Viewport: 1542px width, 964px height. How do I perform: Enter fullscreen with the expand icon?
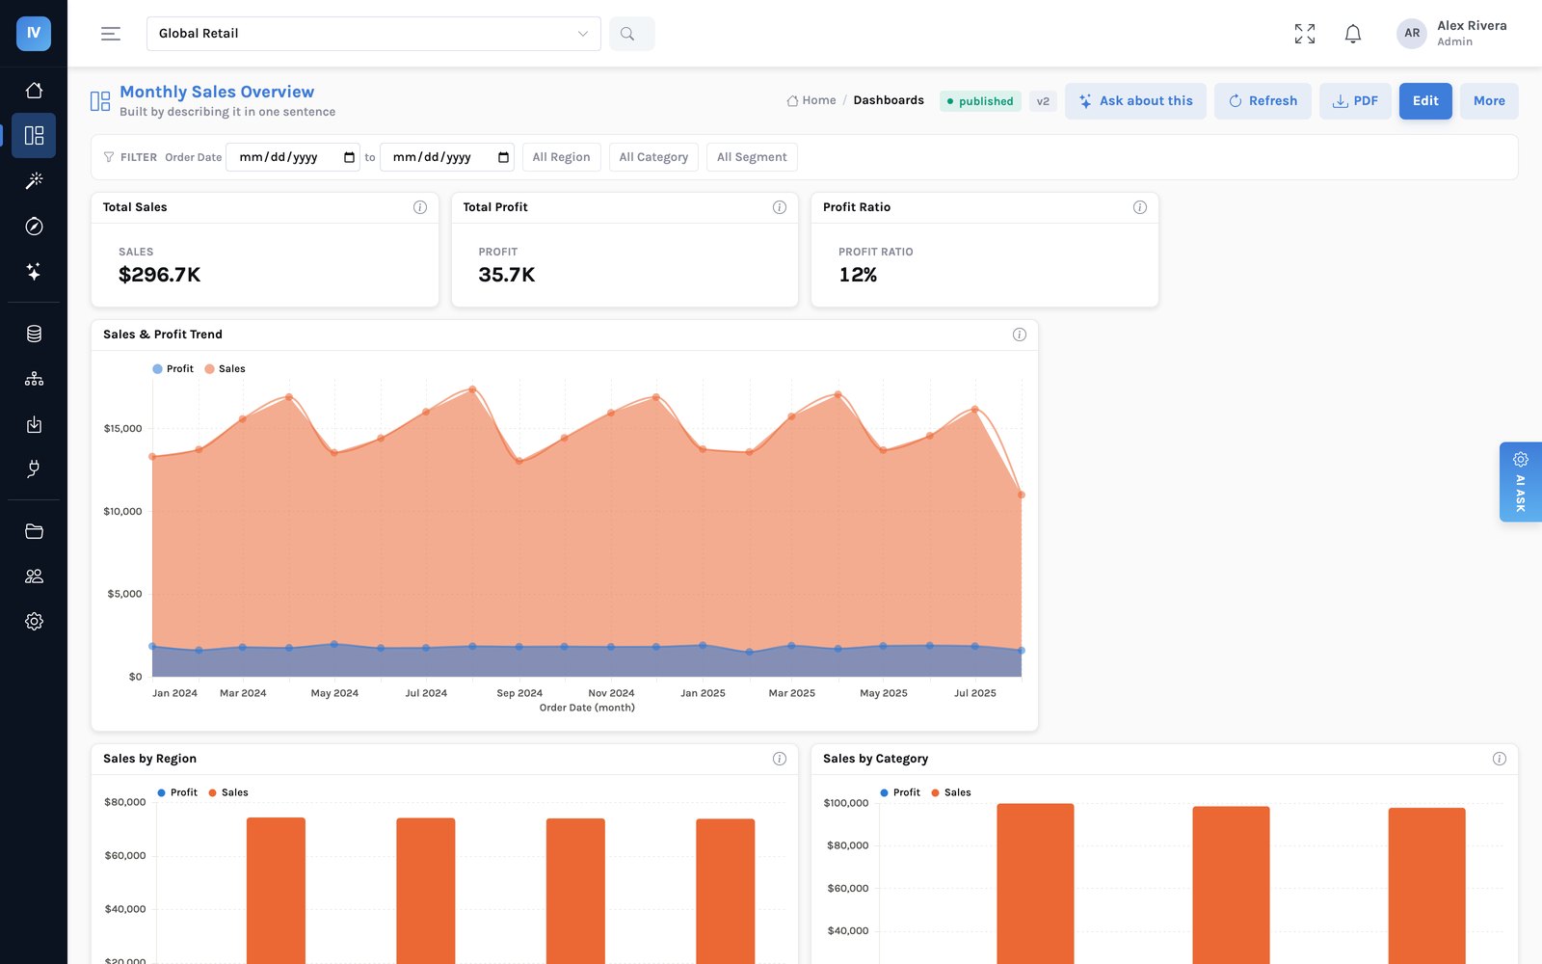click(1304, 34)
